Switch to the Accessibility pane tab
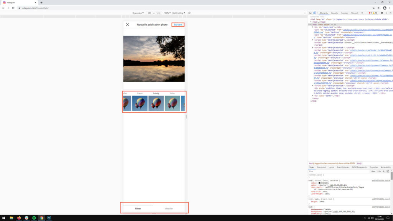Screen dimensions: 393x221 coord(386,167)
